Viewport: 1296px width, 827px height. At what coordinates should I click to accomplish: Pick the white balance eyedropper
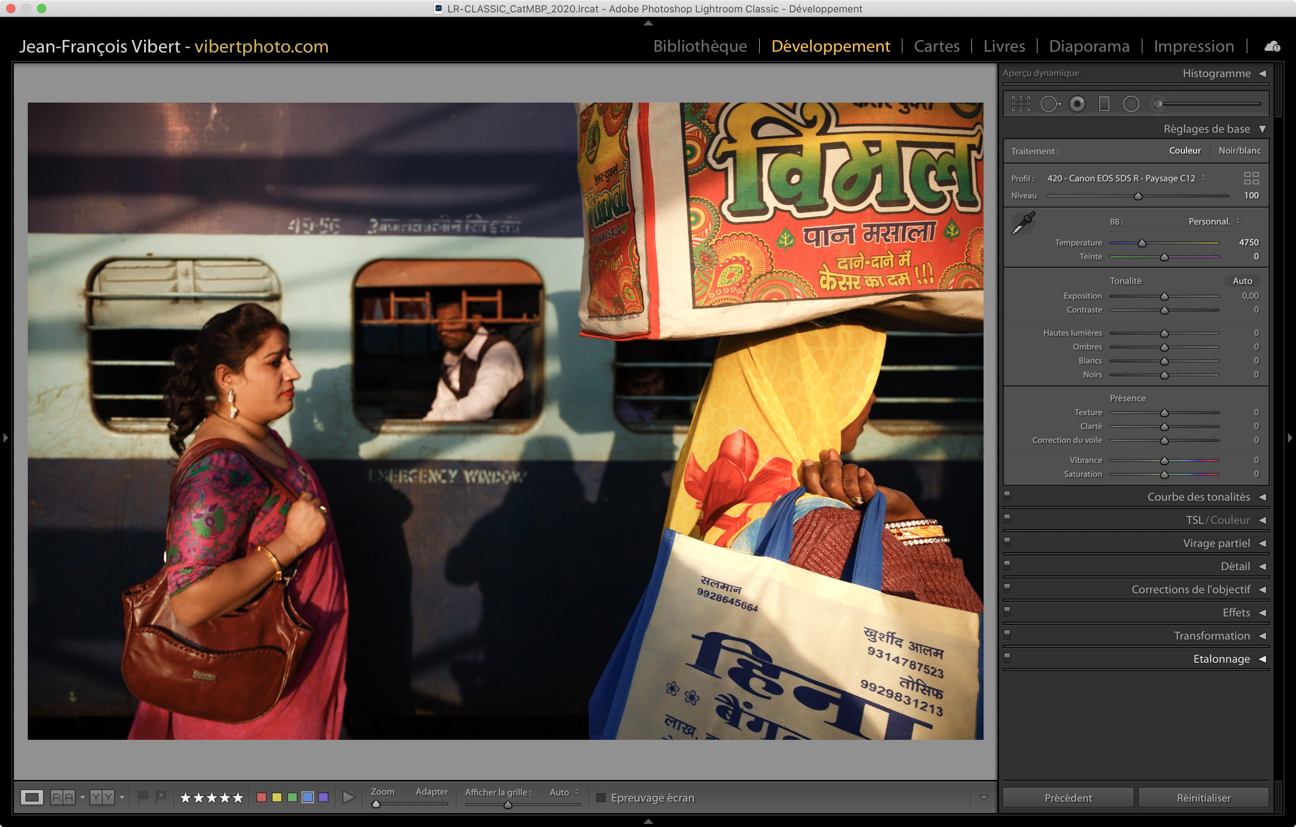[1023, 223]
